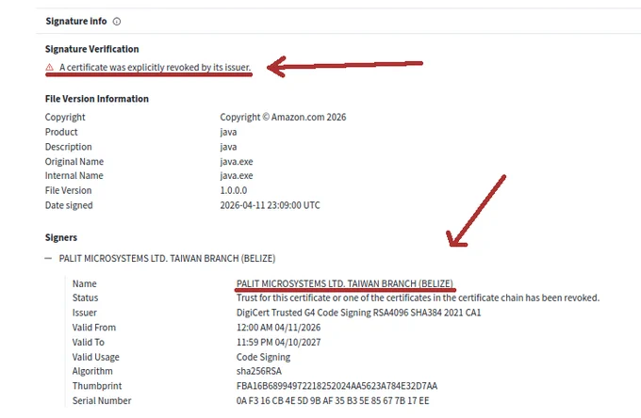Viewport: 641px width, 418px height.
Task: Click the Valid Usage label
Action: 96,357
